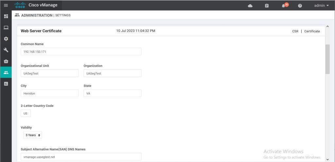
Task: Click the cloud icon in header
Action: coord(250,6)
